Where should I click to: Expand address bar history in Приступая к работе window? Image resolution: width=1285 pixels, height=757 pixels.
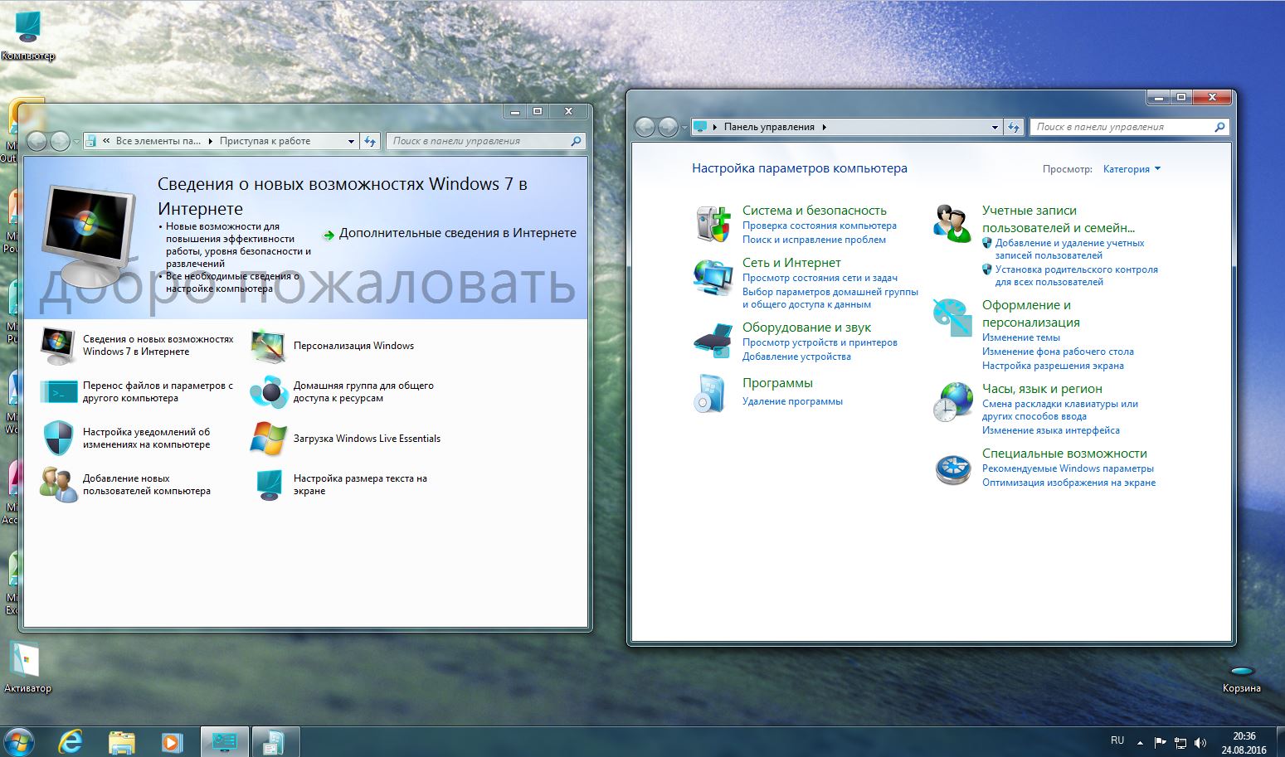pos(352,142)
